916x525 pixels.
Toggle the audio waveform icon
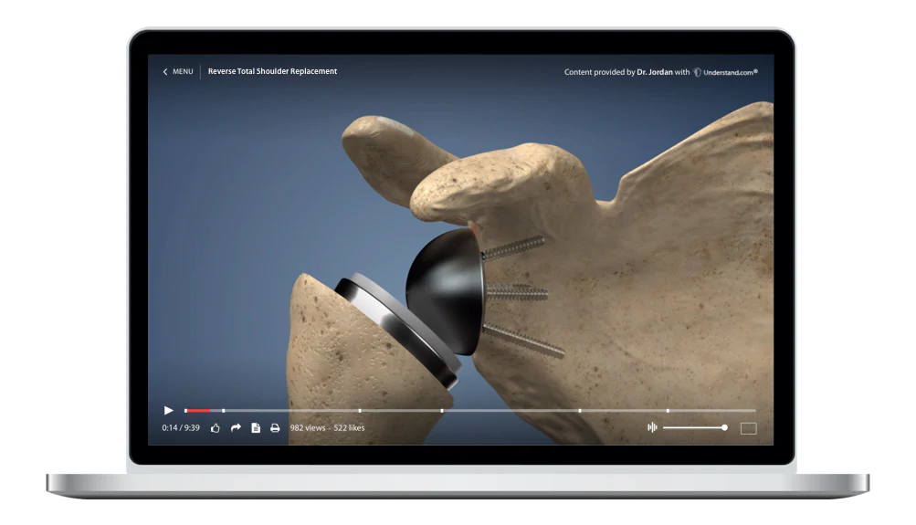point(653,427)
